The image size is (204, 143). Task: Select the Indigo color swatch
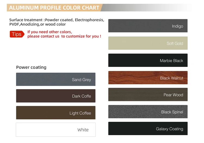tap(148, 26)
